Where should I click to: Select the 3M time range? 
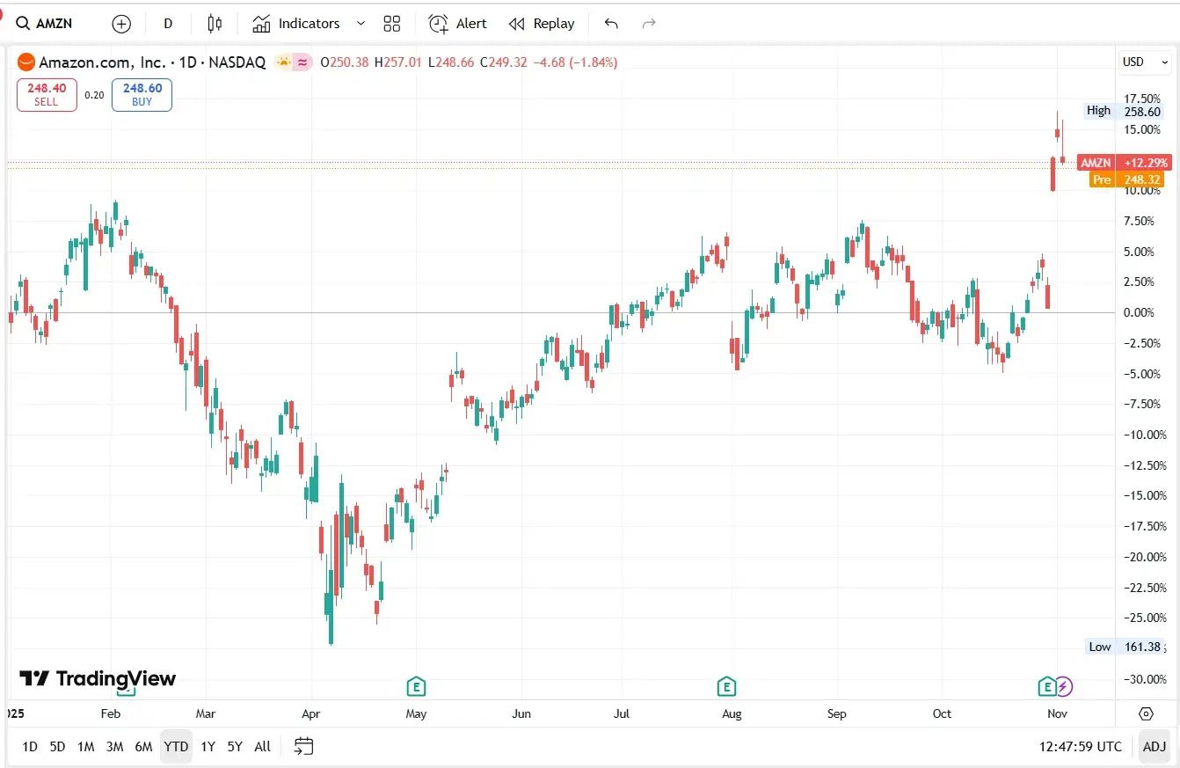tap(114, 747)
